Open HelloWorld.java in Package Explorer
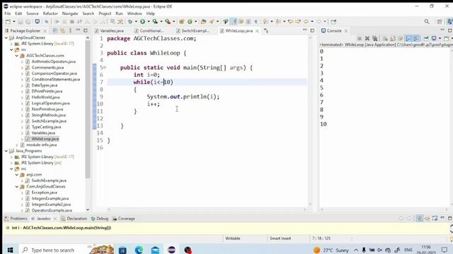The height and width of the screenshot is (254, 453). [45, 97]
